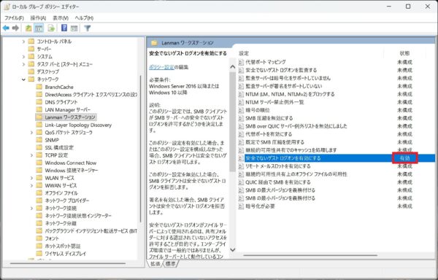This screenshot has width=438, height=280.
Task: Select the Windows 接続マネージャー tree item
Action: [72, 171]
